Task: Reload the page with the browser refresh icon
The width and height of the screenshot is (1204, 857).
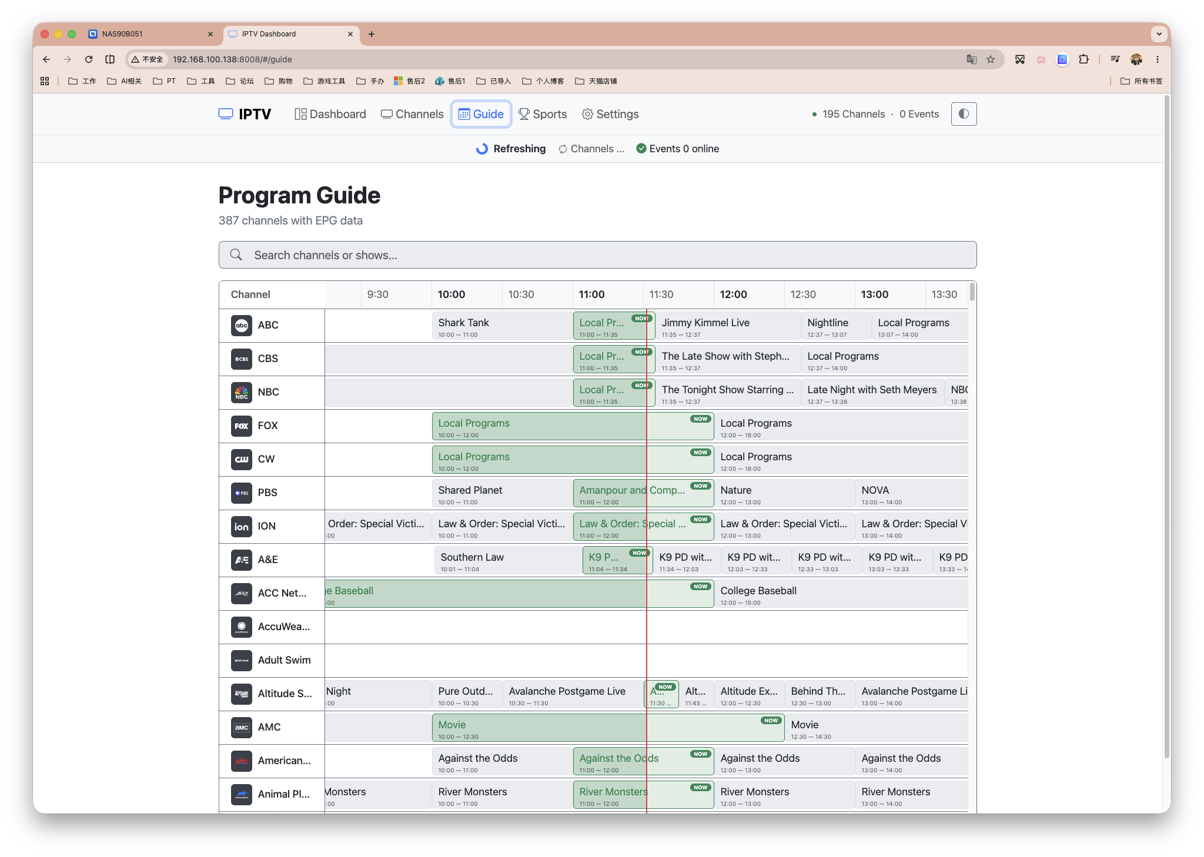Action: tap(89, 59)
